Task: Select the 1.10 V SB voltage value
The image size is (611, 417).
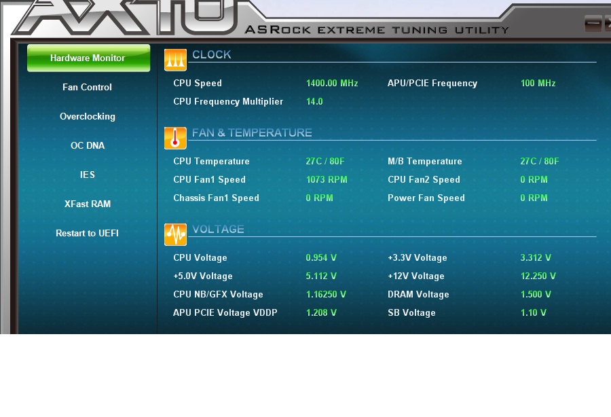Action: [x=534, y=312]
